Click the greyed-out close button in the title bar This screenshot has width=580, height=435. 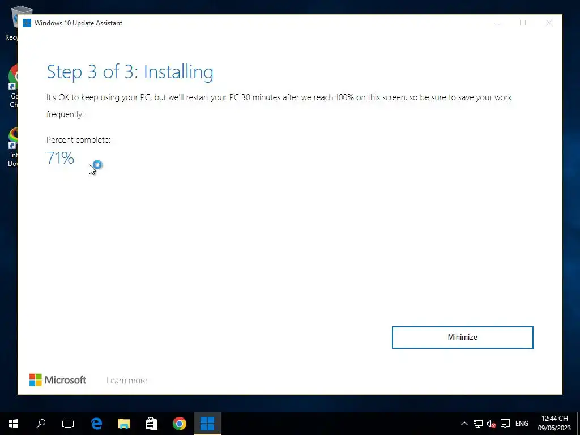point(549,23)
